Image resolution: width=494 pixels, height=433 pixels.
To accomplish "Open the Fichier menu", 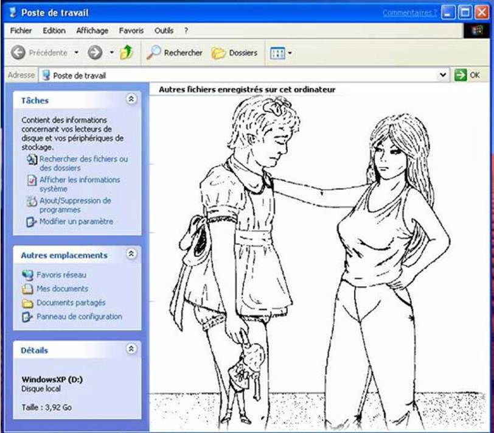I will click(x=21, y=30).
